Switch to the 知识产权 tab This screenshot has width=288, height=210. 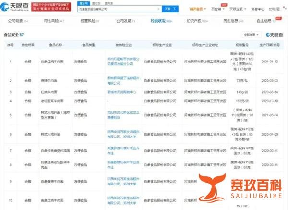[197, 21]
